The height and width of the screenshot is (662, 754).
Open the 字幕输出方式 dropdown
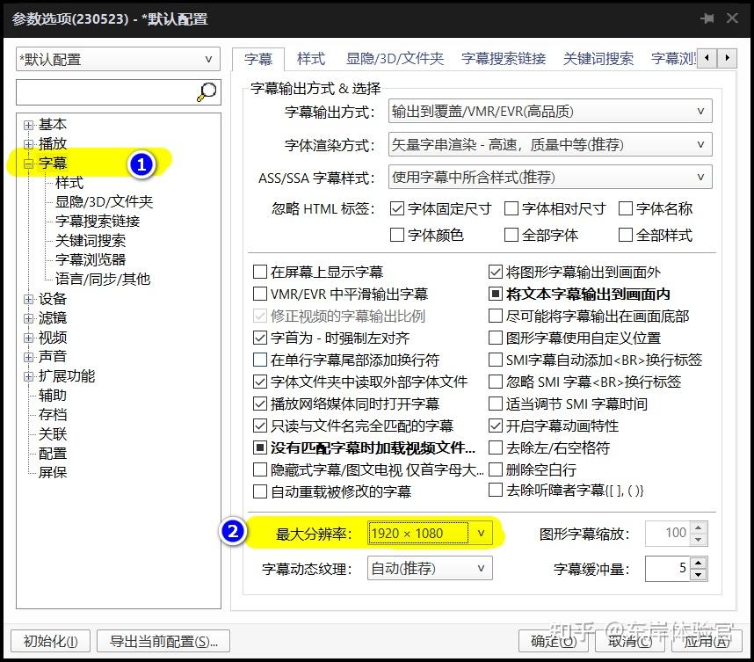pyautogui.click(x=700, y=111)
